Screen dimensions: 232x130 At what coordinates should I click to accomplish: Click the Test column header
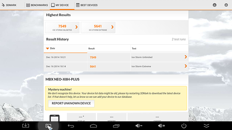(x=160, y=48)
